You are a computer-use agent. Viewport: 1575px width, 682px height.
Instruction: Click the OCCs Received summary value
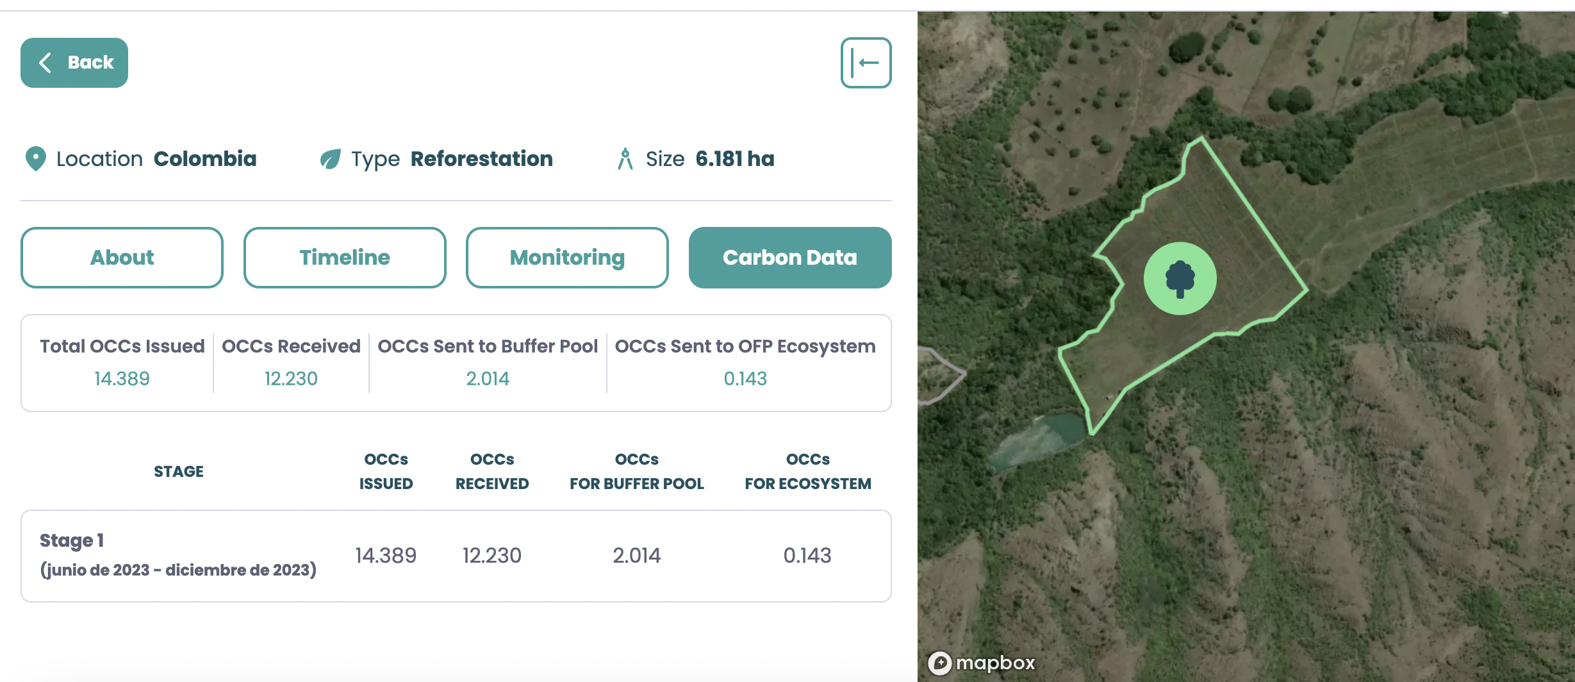(291, 379)
